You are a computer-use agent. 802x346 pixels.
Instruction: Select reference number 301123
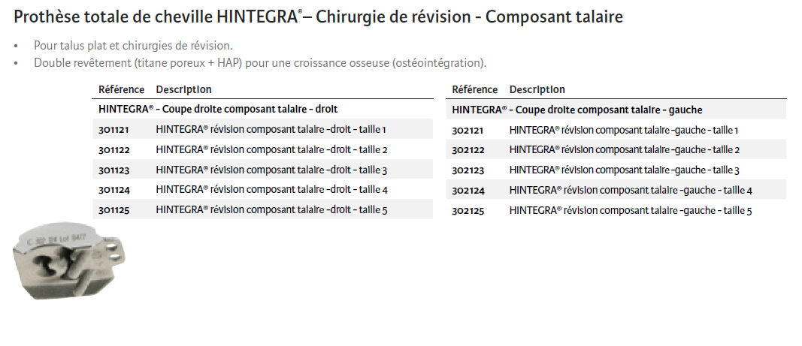113,170
